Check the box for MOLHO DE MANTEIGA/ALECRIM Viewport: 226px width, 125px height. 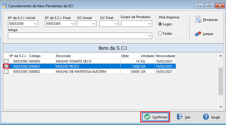point(6,72)
